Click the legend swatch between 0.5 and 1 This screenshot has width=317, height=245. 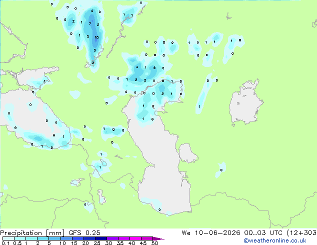20,238
